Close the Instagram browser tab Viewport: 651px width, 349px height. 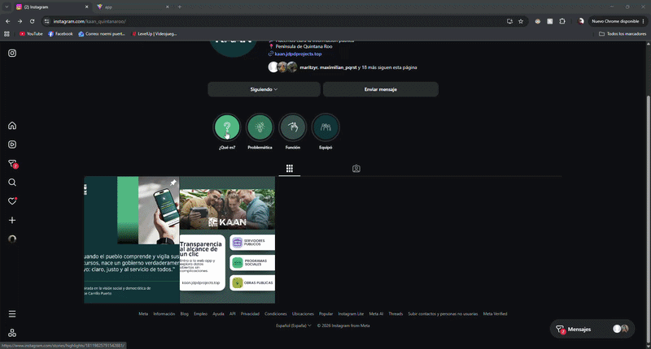click(x=86, y=7)
